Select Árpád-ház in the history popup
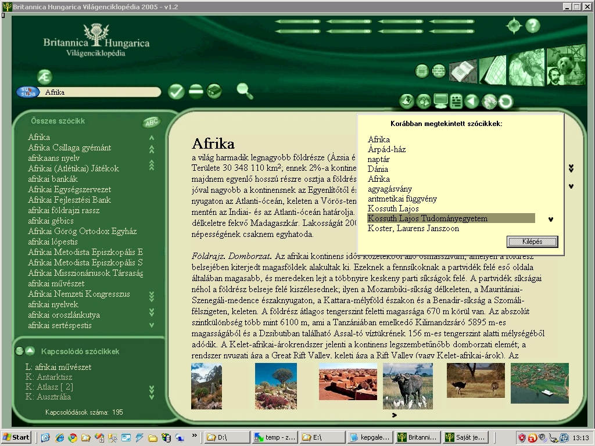 386,149
